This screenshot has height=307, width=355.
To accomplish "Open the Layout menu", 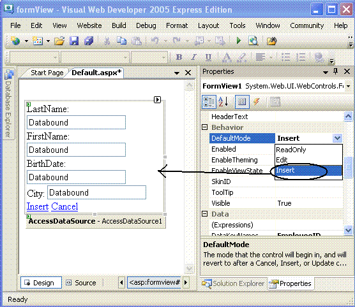I will (209, 25).
